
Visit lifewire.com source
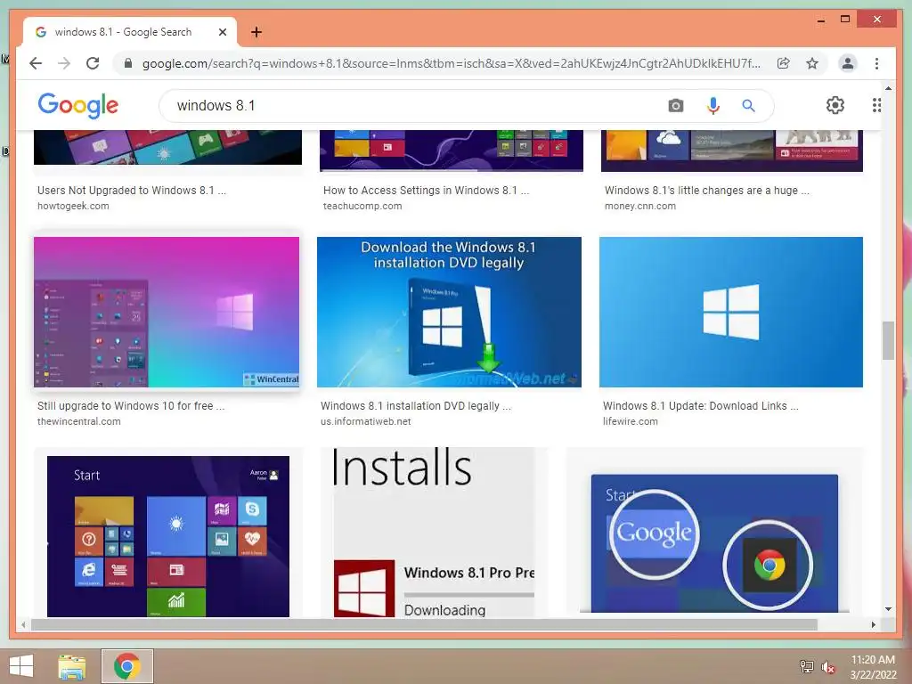pyautogui.click(x=630, y=421)
